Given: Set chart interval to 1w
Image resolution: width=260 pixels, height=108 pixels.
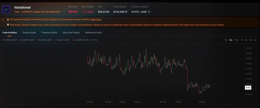Looking at the screenshot, I should (x=255, y=40).
